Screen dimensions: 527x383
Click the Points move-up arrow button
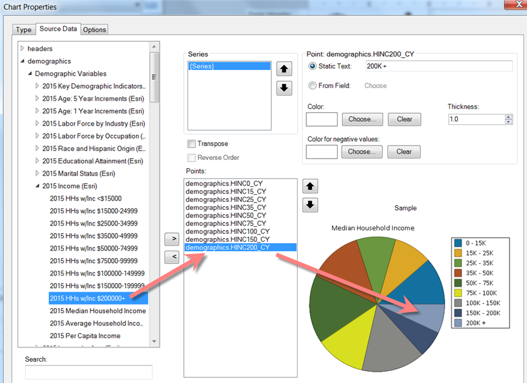(310, 186)
